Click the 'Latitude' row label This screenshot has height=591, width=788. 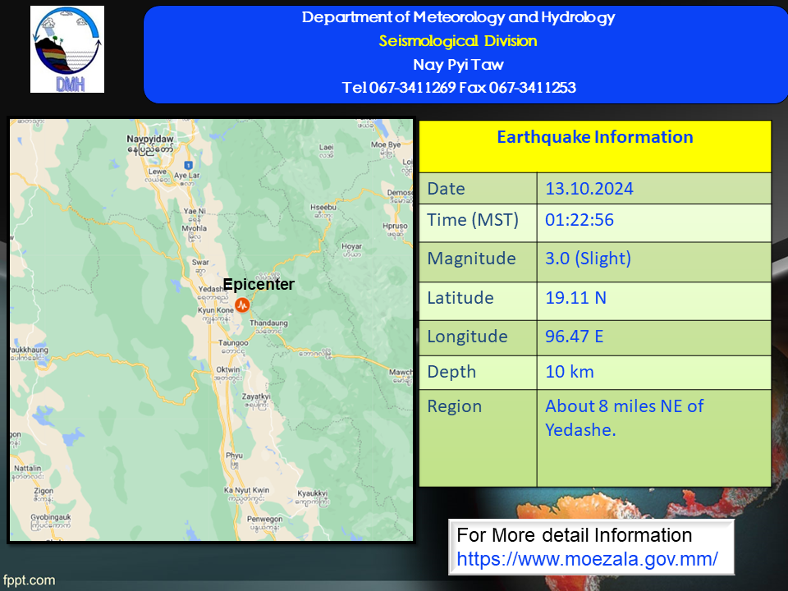[x=460, y=297]
